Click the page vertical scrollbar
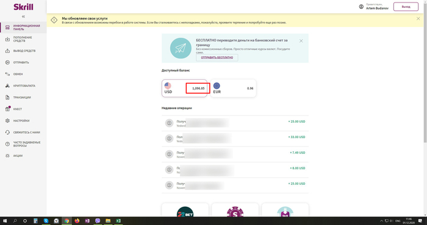 425,74
